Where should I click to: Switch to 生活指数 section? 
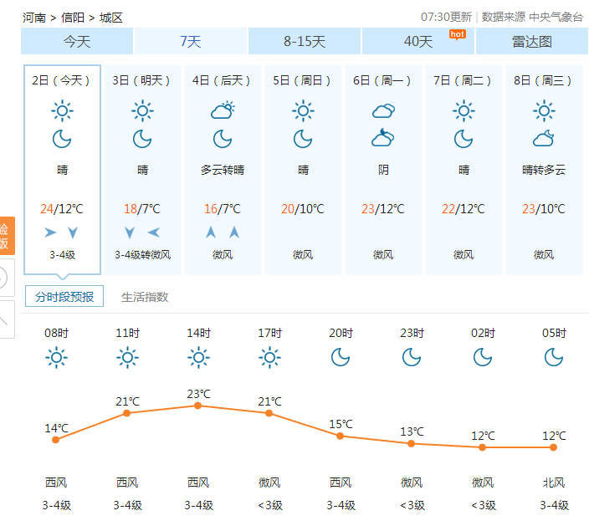coord(145,297)
